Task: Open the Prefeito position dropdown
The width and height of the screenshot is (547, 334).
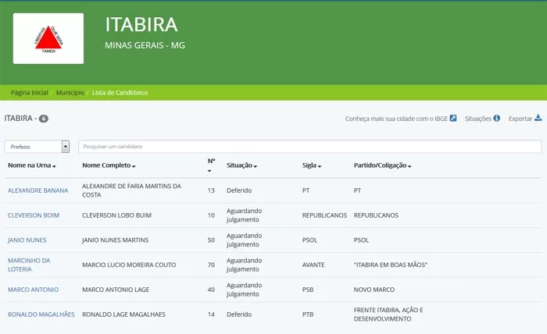Action: pyautogui.click(x=37, y=147)
